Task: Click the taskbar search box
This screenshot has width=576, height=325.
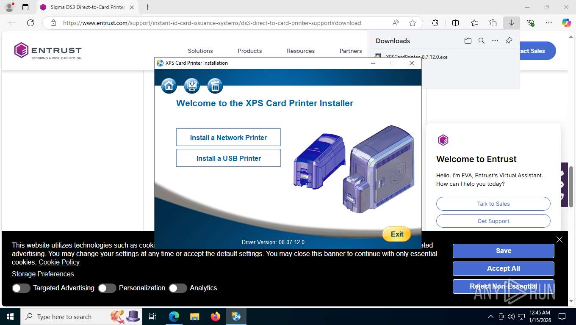Action: pyautogui.click(x=80, y=317)
